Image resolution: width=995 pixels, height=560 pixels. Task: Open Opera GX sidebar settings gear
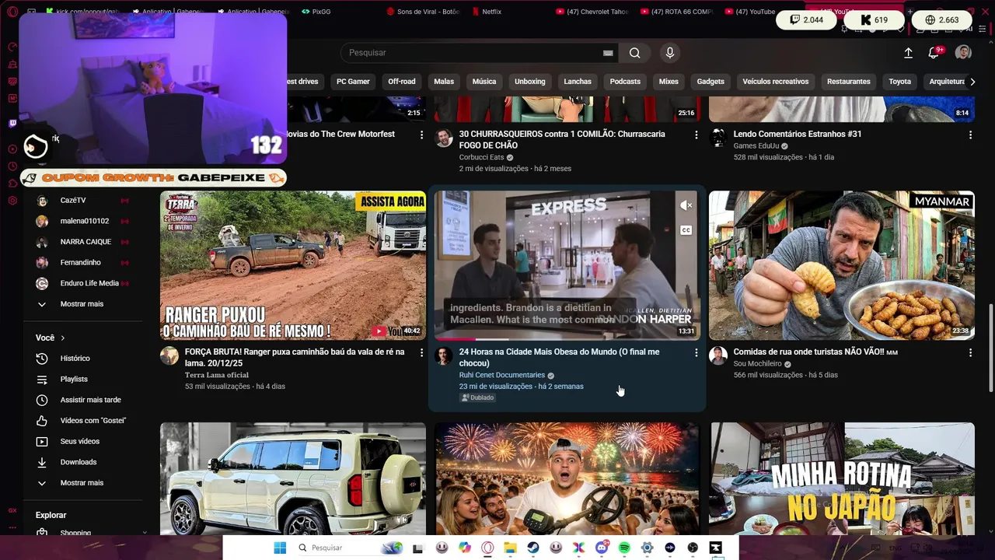click(x=12, y=201)
